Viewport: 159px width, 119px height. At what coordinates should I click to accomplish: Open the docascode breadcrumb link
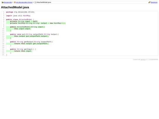(x=8, y=2)
